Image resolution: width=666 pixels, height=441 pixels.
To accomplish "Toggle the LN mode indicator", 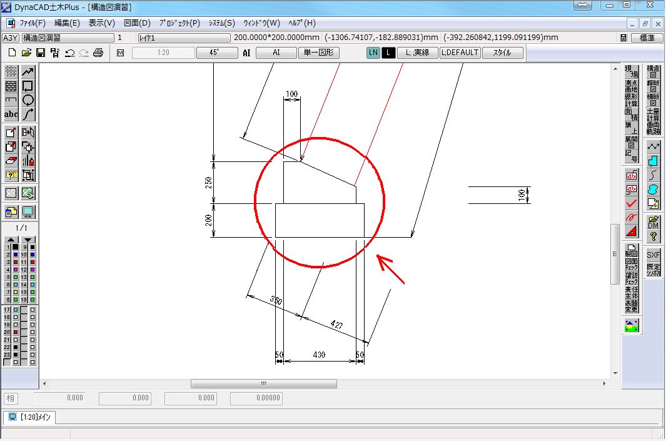I will pos(373,53).
